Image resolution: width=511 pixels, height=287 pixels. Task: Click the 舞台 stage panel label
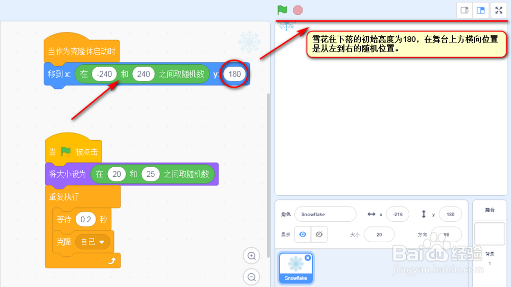490,210
